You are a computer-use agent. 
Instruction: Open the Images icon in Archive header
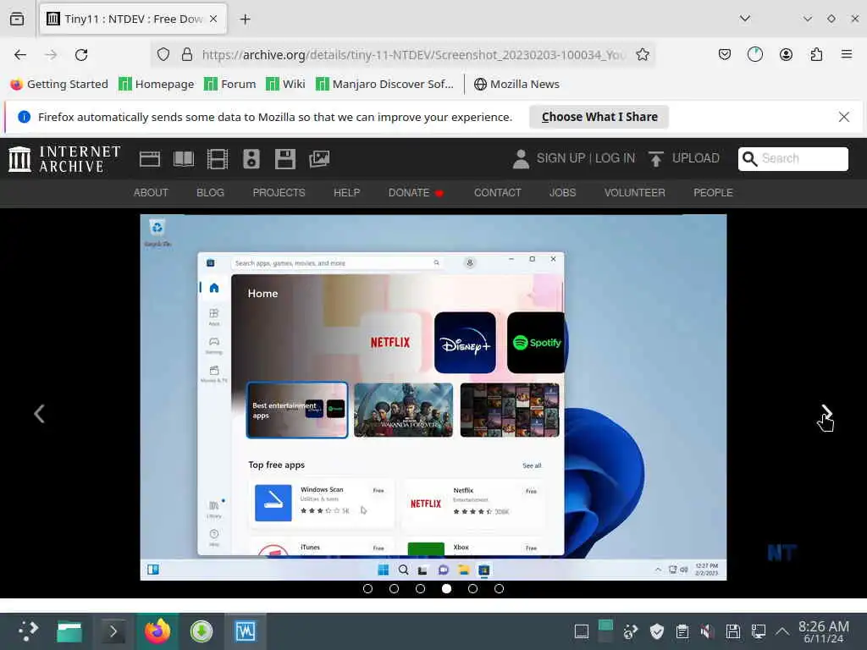pos(319,159)
